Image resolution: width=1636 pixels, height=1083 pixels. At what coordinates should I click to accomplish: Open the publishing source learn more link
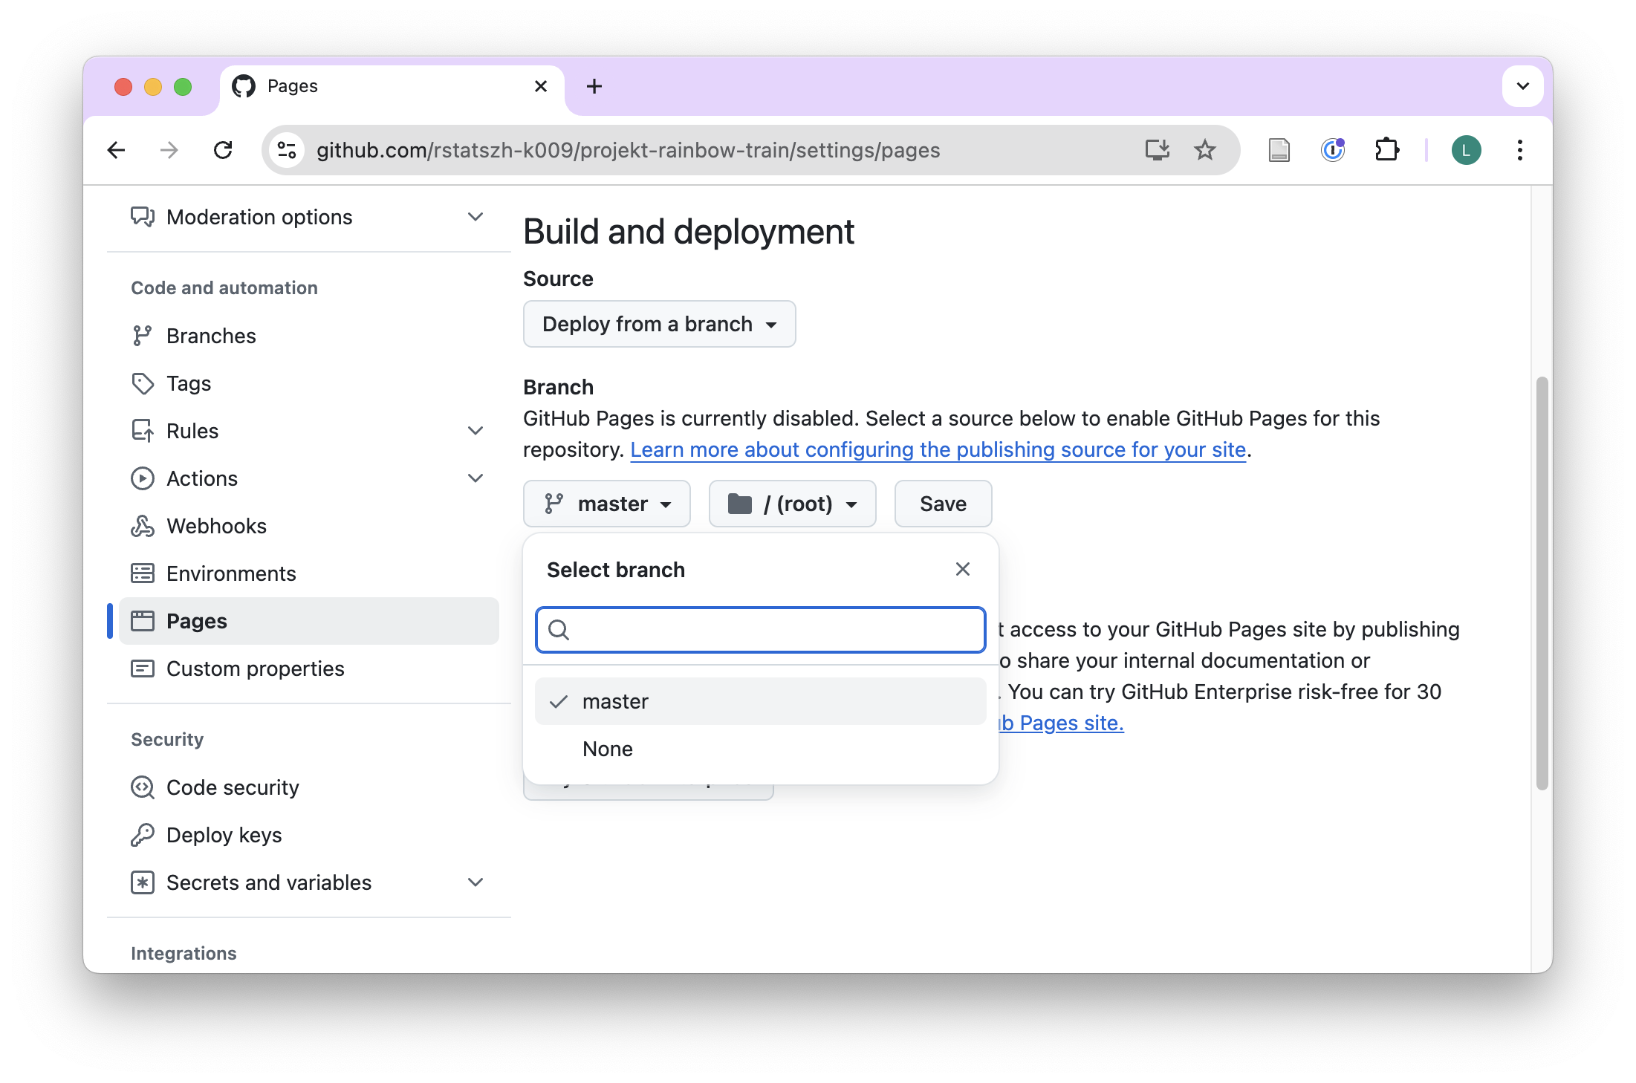pyautogui.click(x=938, y=449)
